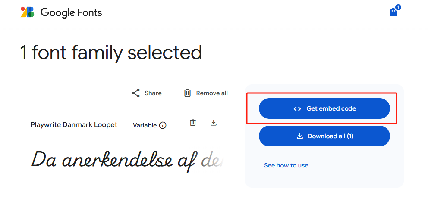Viewport: 428px width, 223px height.
Task: Click the number badge on the shopping bag
Action: 398,7
